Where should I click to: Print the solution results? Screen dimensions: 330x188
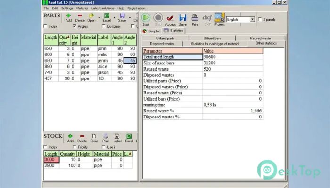[x=195, y=20]
